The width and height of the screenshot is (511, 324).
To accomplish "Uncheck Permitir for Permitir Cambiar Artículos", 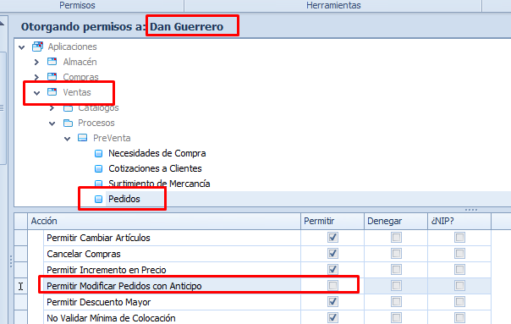I will [332, 238].
